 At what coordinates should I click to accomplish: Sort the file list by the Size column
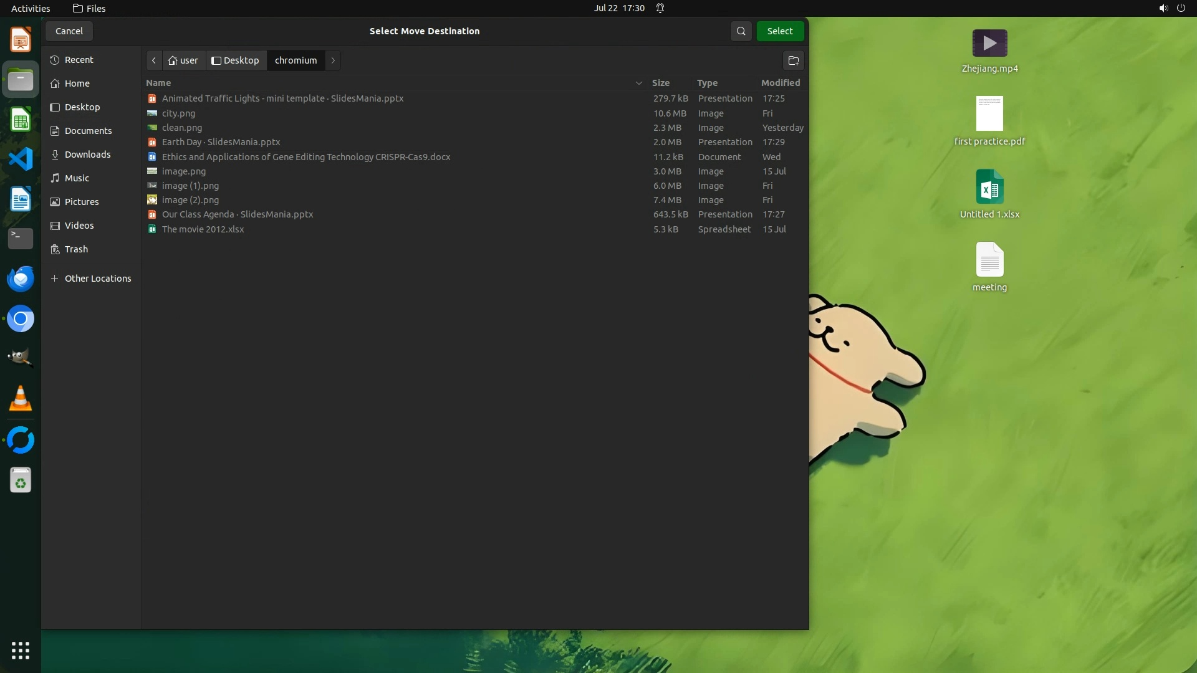(x=661, y=83)
